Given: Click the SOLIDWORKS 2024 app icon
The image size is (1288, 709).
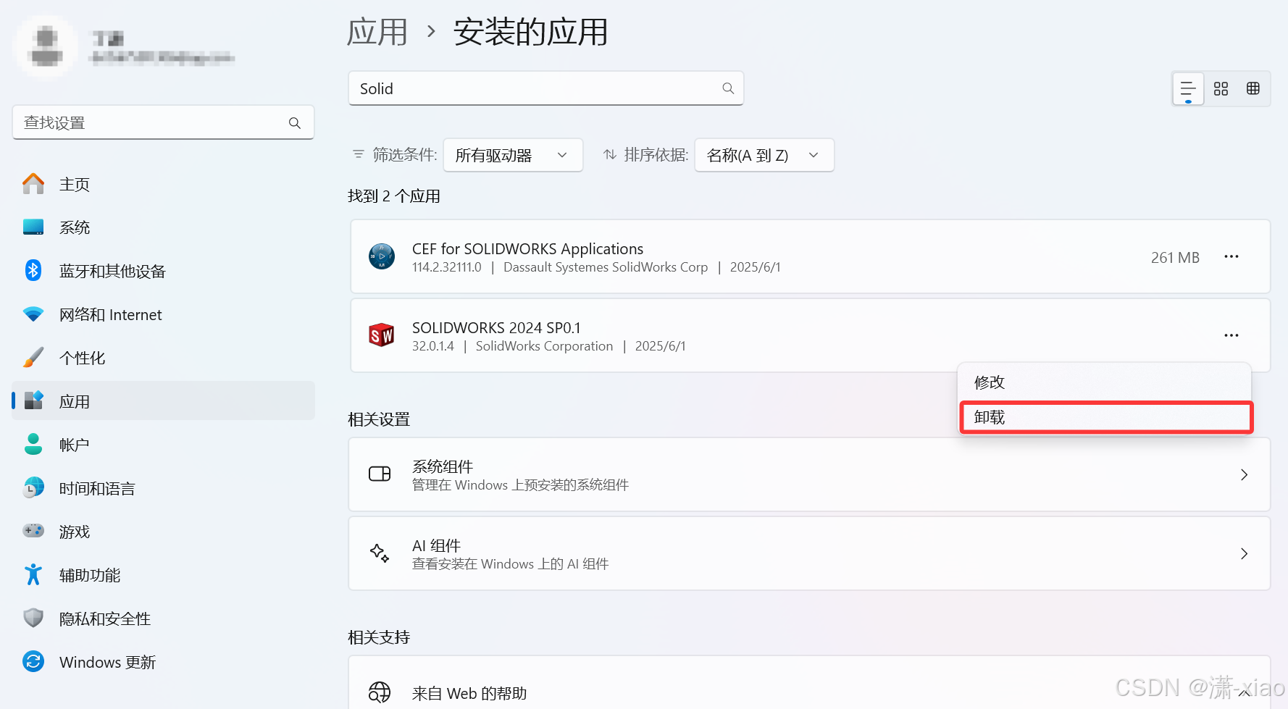Looking at the screenshot, I should (x=382, y=335).
